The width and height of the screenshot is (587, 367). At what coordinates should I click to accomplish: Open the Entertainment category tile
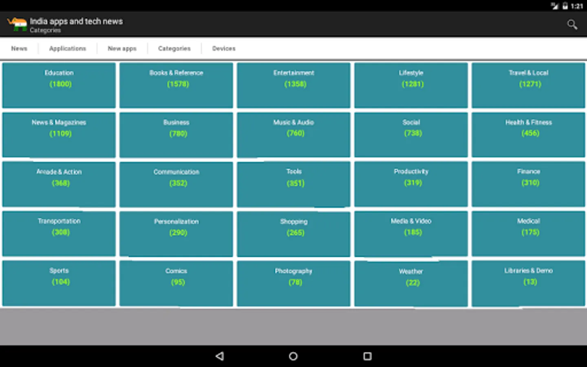293,85
